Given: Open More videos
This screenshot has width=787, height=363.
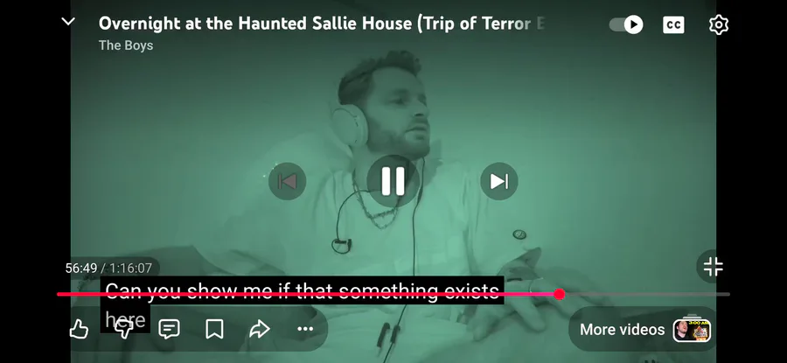Looking at the screenshot, I should pos(644,330).
